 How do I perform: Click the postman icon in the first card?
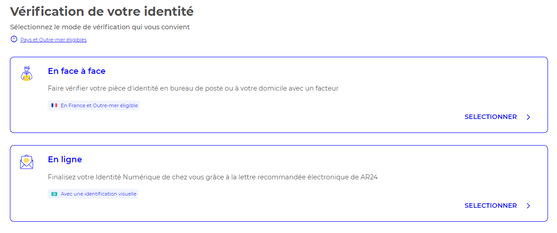[x=27, y=73]
